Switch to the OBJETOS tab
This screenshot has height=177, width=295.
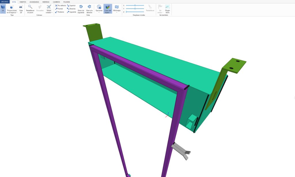click(x=23, y=2)
